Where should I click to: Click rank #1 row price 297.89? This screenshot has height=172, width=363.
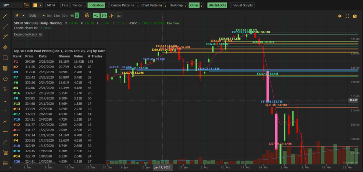coord(30,62)
